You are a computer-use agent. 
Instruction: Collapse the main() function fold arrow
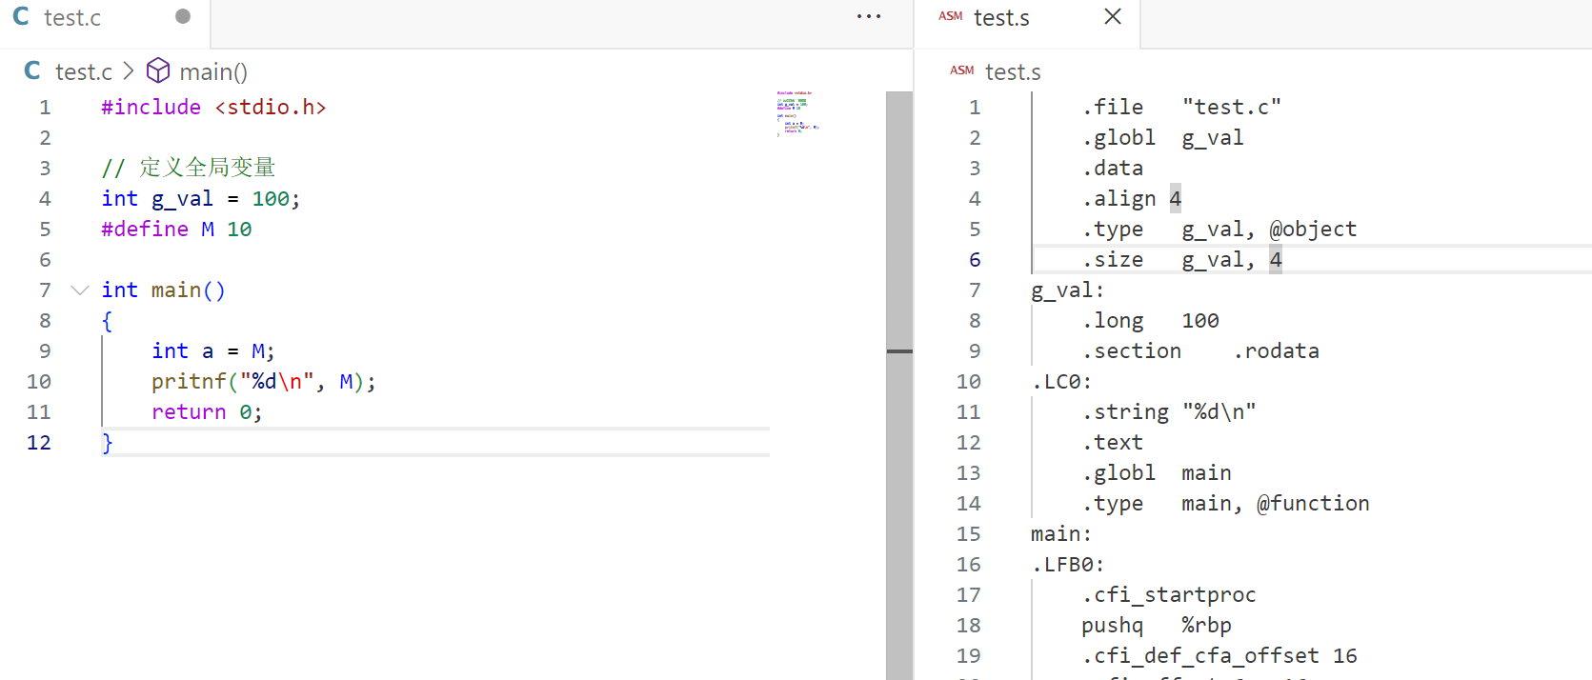[x=80, y=290]
